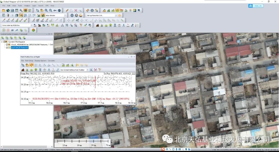Viewport: 279px width, 152px height.
Task: Open the Tools menu
Action: click(x=20, y=6)
